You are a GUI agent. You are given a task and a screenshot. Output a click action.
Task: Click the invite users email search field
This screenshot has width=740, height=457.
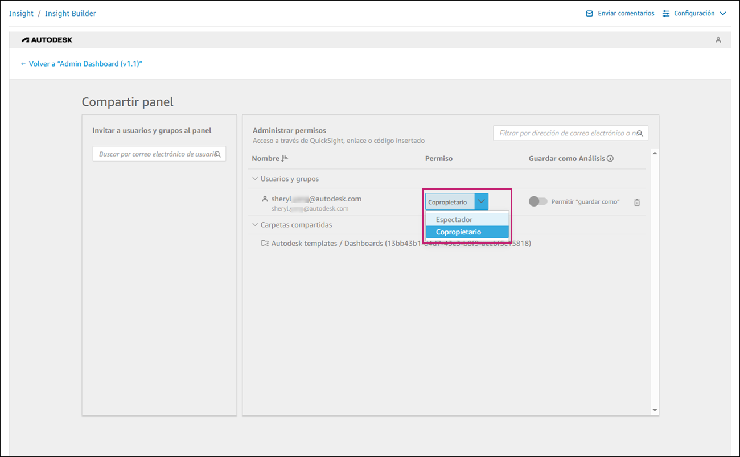155,154
